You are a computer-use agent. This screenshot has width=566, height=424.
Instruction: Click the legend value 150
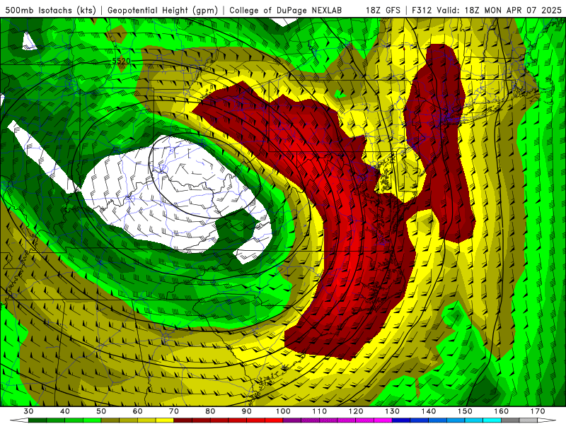tap(465, 411)
